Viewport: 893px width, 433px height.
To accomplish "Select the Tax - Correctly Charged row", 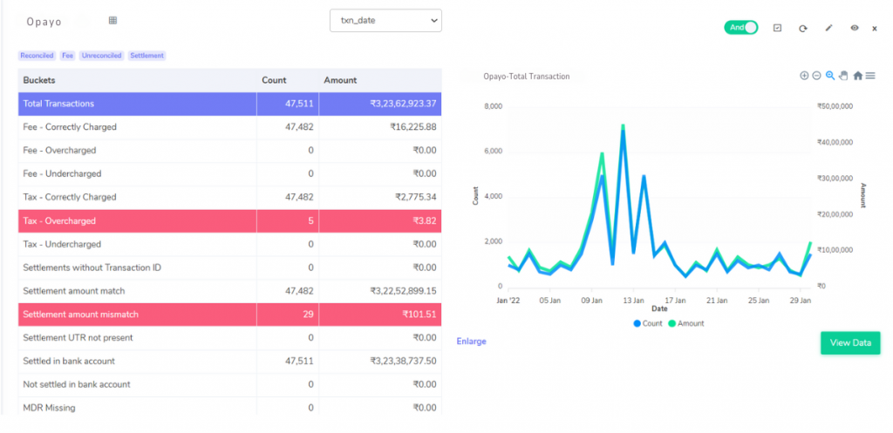I will click(x=229, y=198).
